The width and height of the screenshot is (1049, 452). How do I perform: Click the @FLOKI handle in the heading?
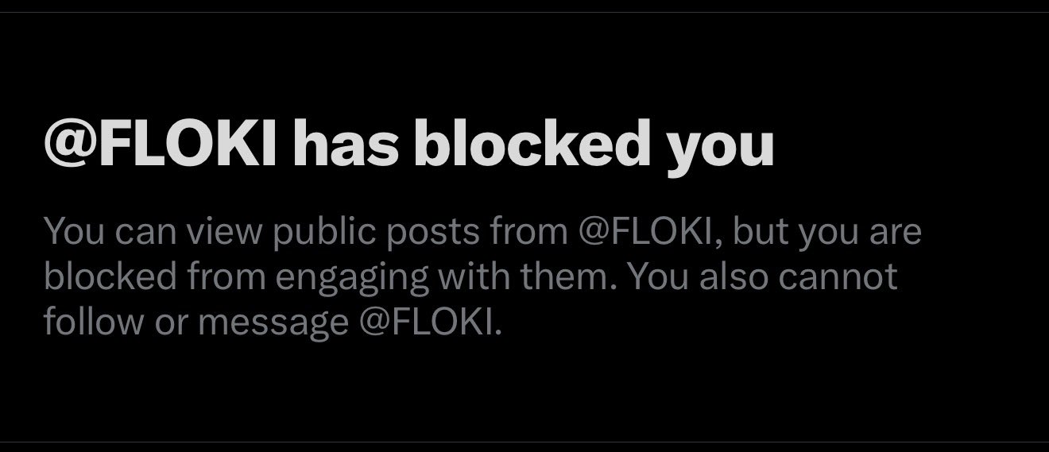coord(161,144)
